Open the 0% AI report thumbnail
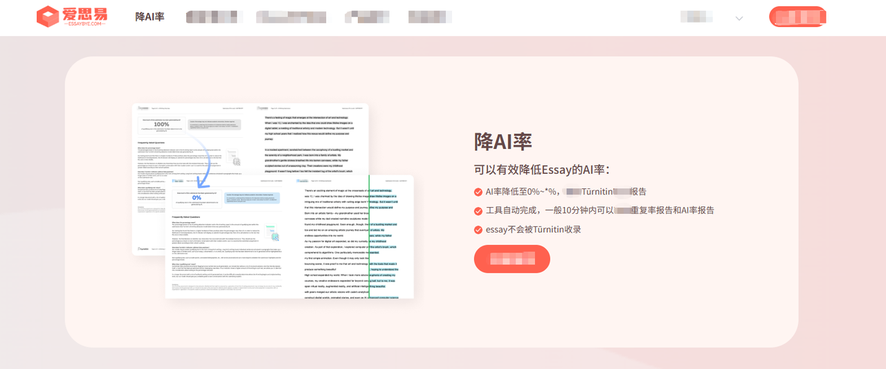 coord(289,237)
